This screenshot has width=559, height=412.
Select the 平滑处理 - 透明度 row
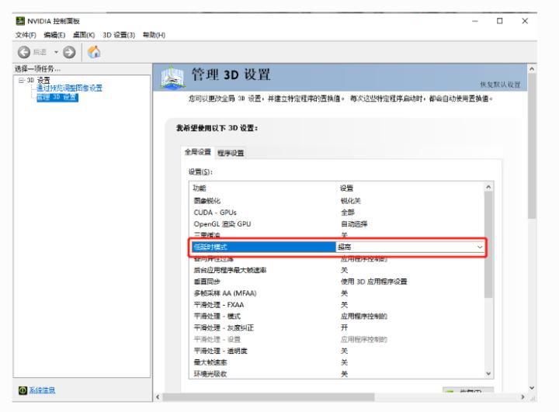click(336, 351)
